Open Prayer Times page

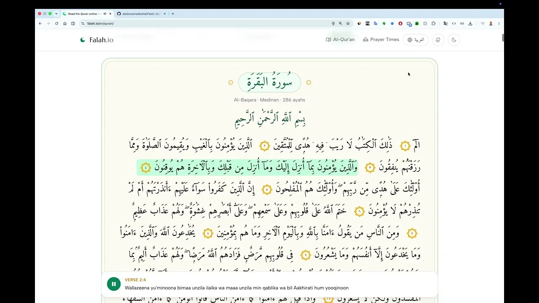(x=381, y=40)
